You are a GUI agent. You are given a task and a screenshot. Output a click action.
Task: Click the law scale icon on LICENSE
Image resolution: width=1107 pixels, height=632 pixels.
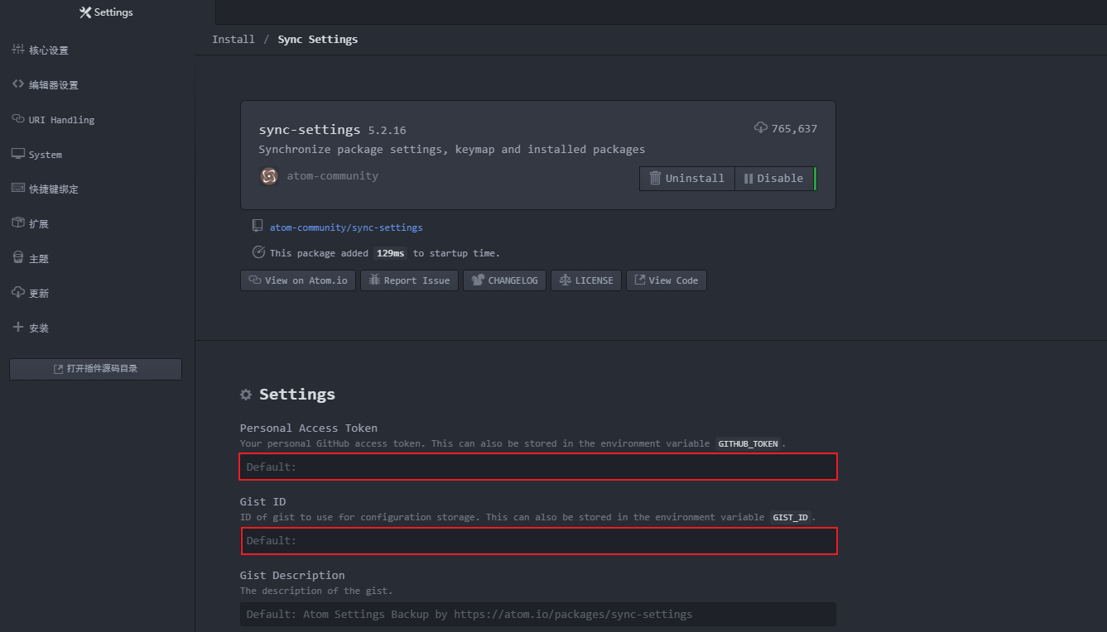point(566,280)
